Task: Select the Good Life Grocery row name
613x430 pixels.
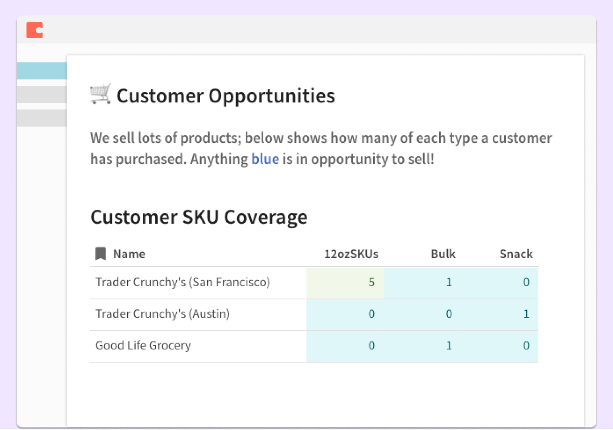Action: tap(143, 345)
